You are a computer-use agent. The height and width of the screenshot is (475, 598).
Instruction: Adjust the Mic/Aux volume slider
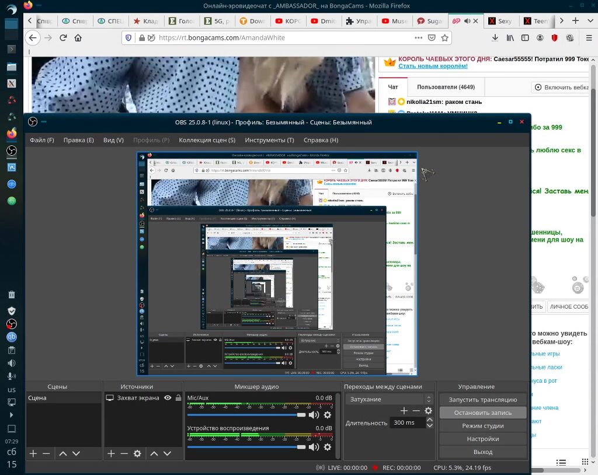coord(301,415)
